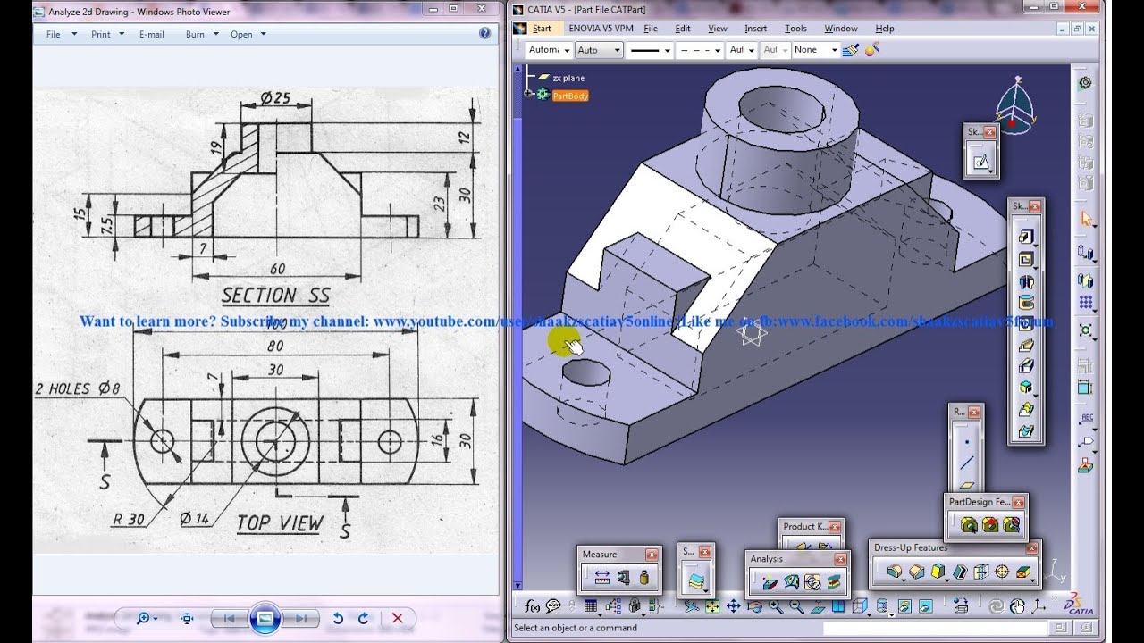Click the Measure Item icon
The width and height of the screenshot is (1144, 643).
point(624,578)
